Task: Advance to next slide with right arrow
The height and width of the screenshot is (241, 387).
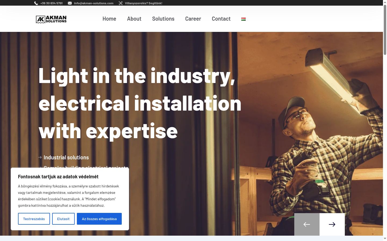Action: pos(332,224)
